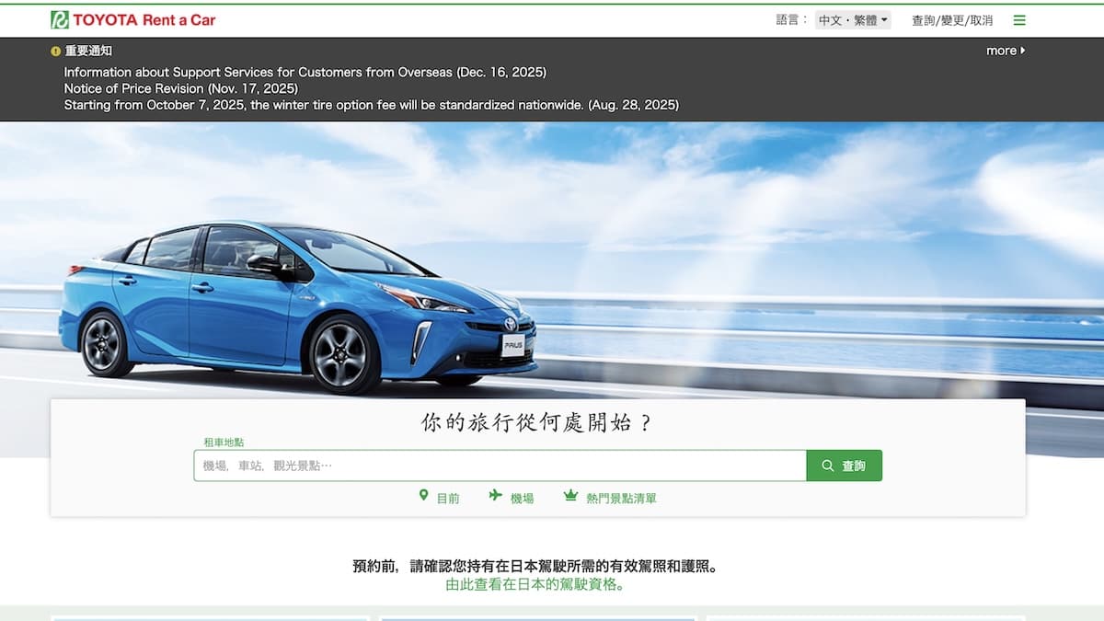1104x621 pixels.
Task: Open the Support Services for Overseas Customers notice
Action: pos(305,72)
